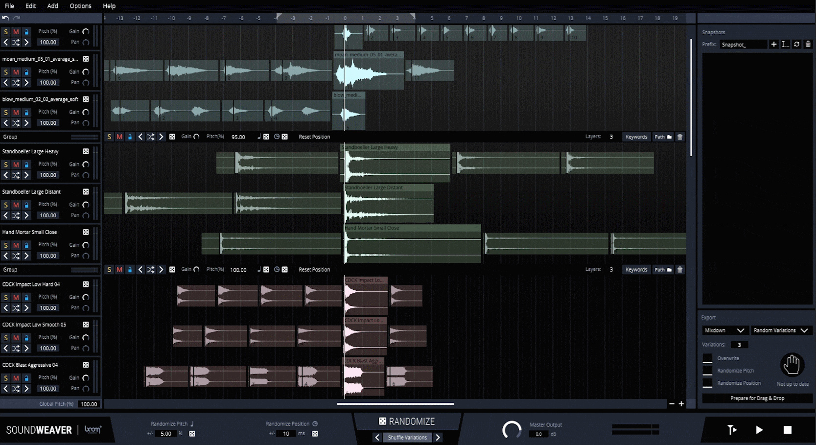Open the Add menu
This screenshot has height=445, width=816.
(x=52, y=6)
